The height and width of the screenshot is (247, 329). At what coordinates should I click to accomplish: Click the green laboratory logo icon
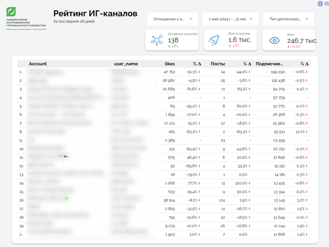[x=12, y=12]
